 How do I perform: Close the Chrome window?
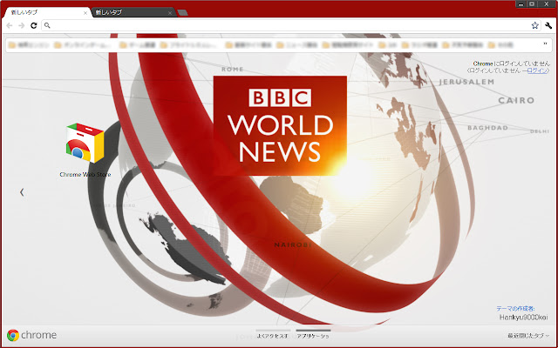click(547, 3)
